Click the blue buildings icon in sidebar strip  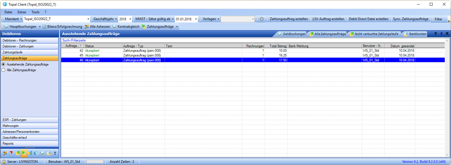point(36,153)
